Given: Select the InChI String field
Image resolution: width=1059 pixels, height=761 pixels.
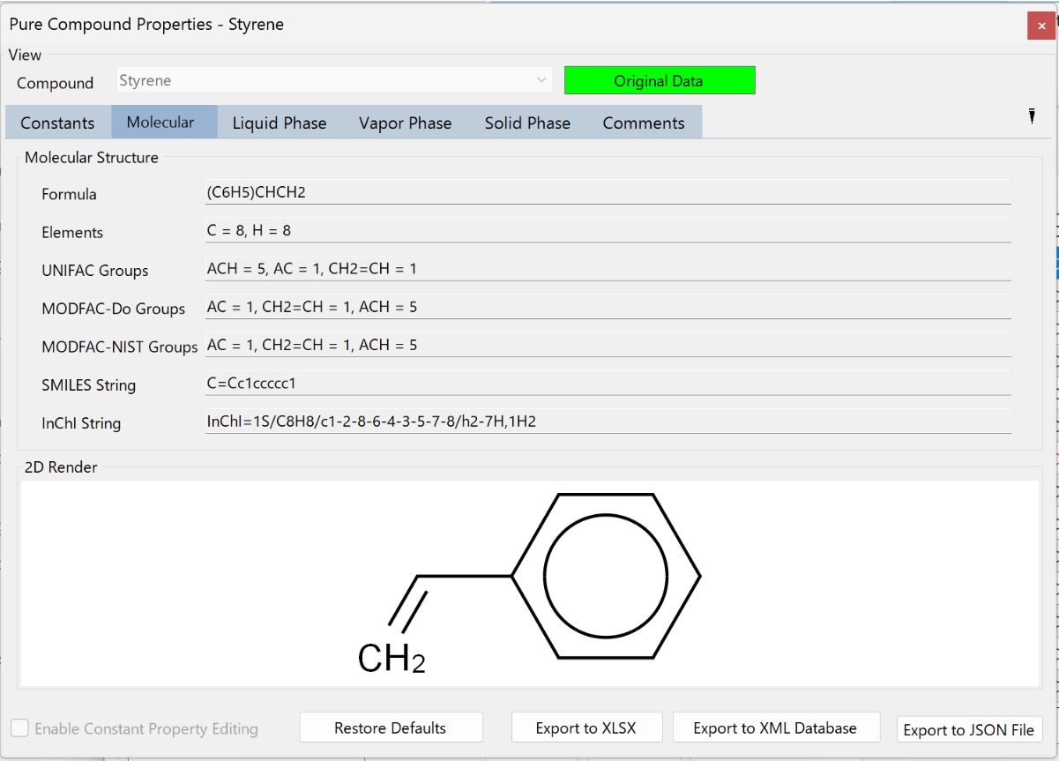Looking at the screenshot, I should pyautogui.click(x=608, y=421).
